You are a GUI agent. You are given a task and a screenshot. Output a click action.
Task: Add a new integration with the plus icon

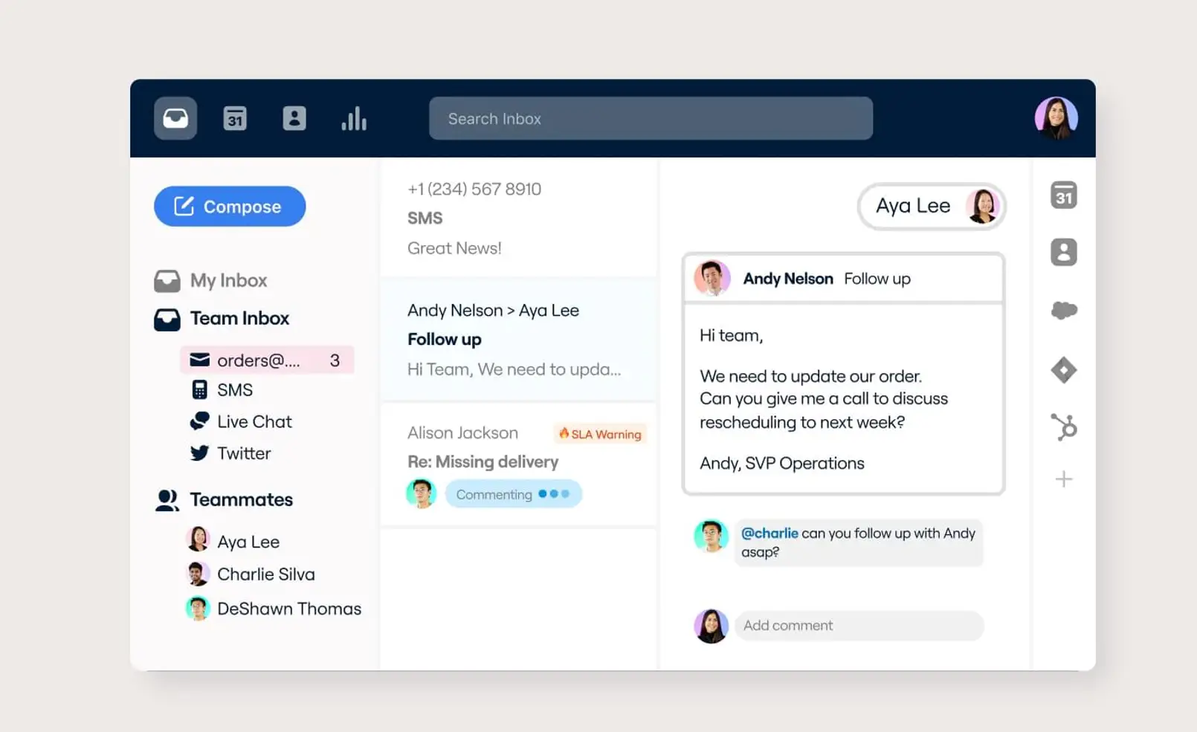click(x=1063, y=479)
